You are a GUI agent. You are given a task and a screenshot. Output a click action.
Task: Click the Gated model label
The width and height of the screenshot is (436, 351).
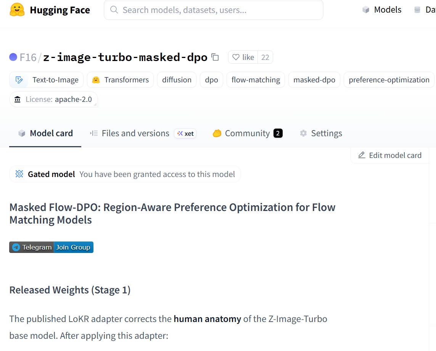coord(51,174)
